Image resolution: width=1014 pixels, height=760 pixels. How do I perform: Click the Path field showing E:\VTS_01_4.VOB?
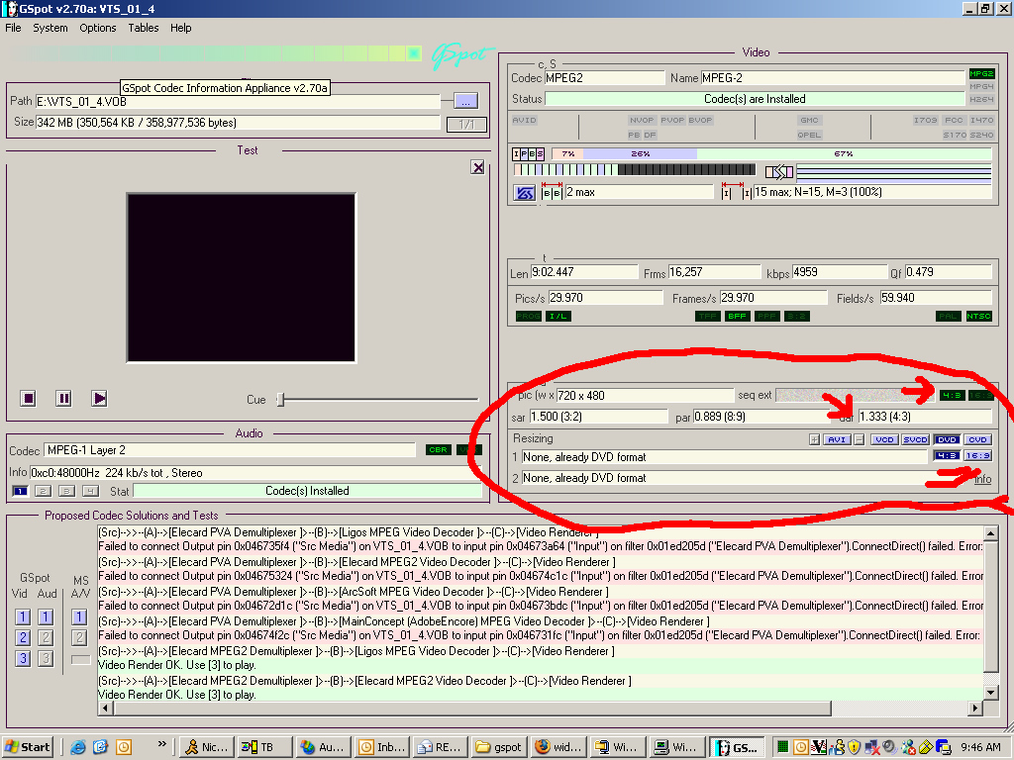pos(238,102)
